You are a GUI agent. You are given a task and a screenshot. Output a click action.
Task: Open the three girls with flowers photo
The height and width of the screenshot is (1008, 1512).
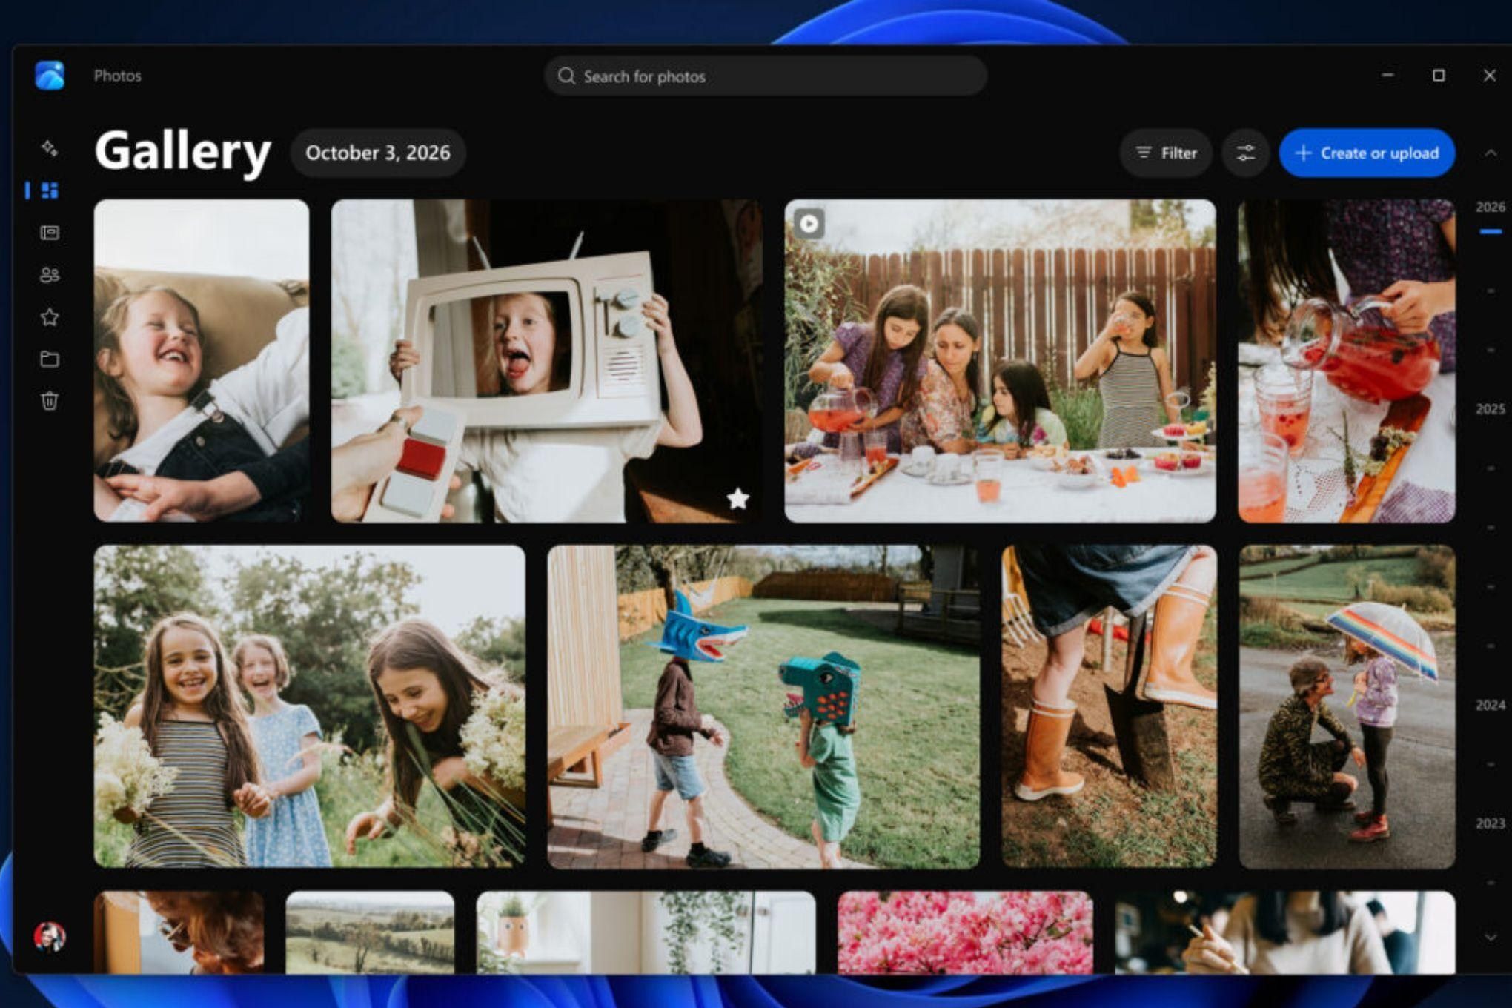tap(310, 706)
